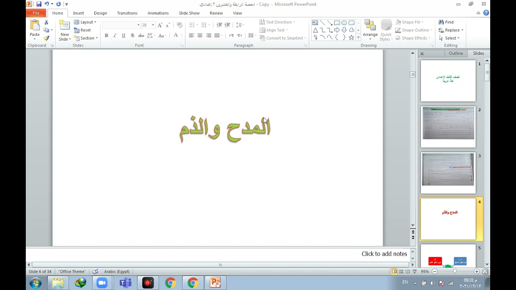This screenshot has width=516, height=290.
Task: Switch to the Outline pane tab
Action: [456, 53]
